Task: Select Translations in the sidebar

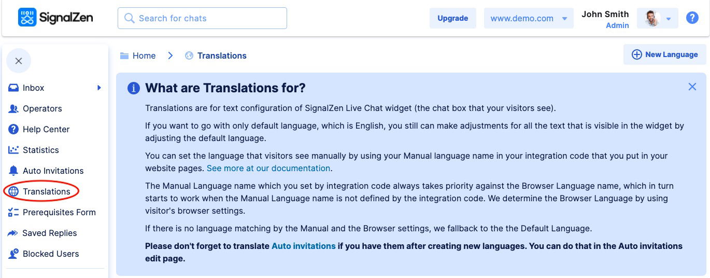Action: point(46,191)
